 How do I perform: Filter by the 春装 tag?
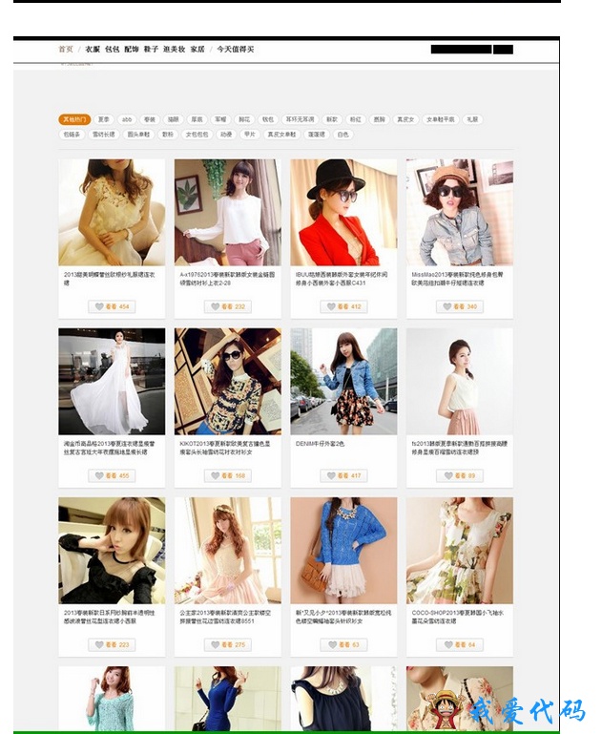pyautogui.click(x=150, y=119)
